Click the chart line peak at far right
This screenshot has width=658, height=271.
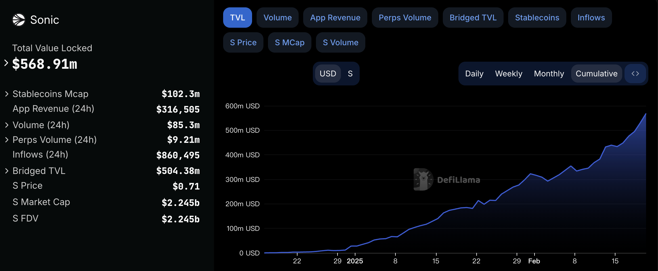pyautogui.click(x=646, y=114)
